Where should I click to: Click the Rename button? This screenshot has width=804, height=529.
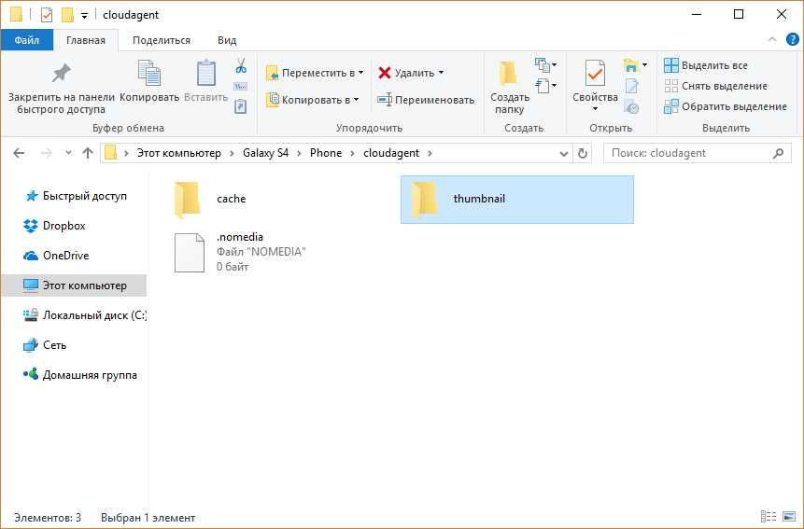[x=426, y=100]
